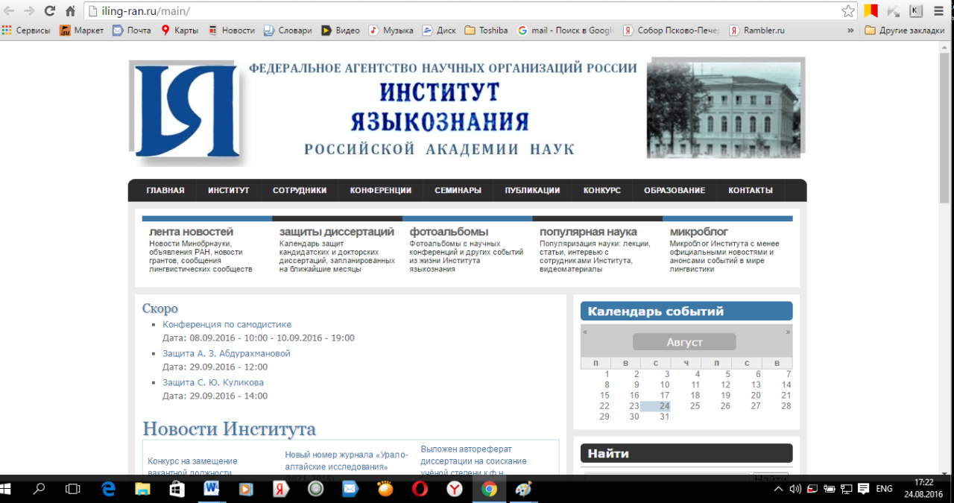
Task: Click the institute ИЯ logo
Action: 186,112
